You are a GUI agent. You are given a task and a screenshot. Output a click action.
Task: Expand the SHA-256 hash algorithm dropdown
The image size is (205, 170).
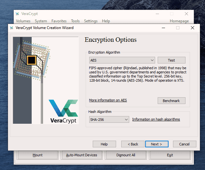[109, 120]
